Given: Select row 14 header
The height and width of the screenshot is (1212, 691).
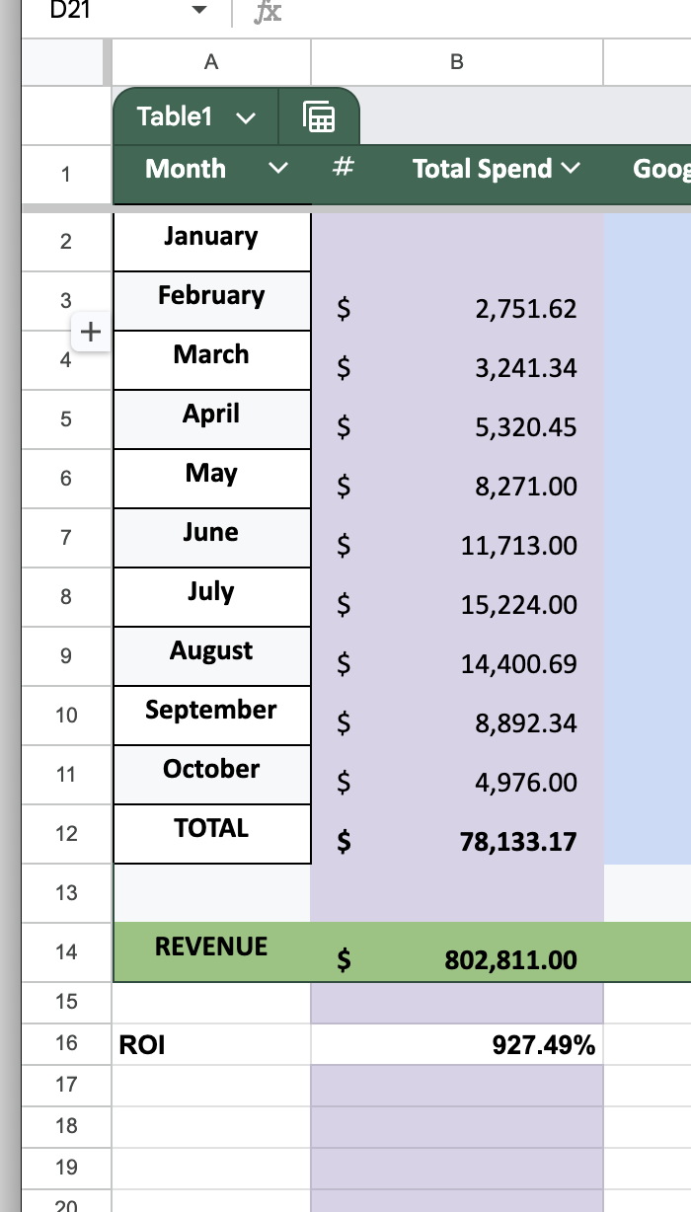Looking at the screenshot, I should click(x=65, y=952).
